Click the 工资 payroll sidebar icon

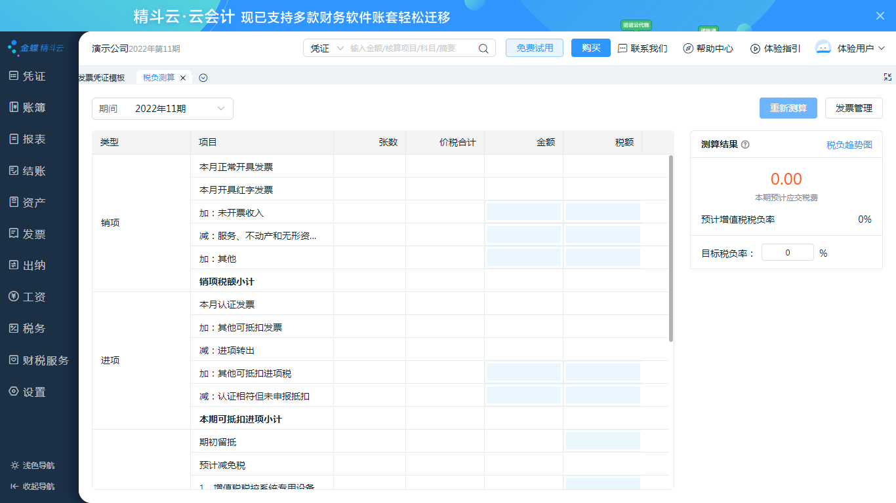(x=14, y=297)
